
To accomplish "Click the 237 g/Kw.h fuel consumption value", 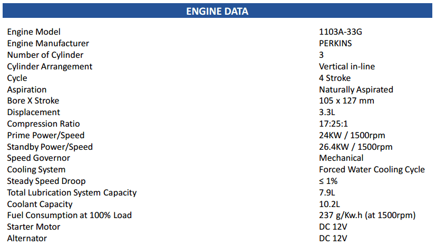I will click(x=367, y=215).
